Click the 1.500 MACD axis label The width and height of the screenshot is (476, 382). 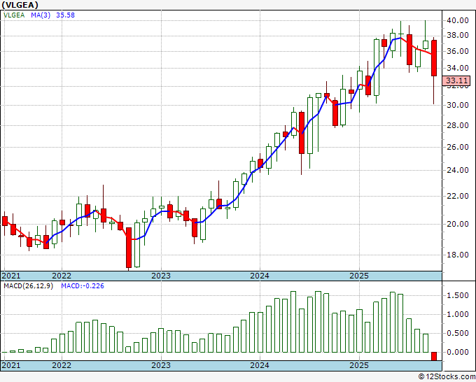457,295
